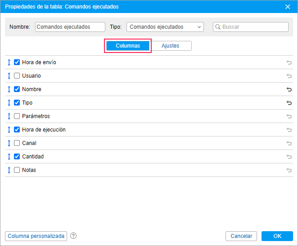The image size is (298, 246).
Task: Close the table properties dialog
Action: click(288, 7)
